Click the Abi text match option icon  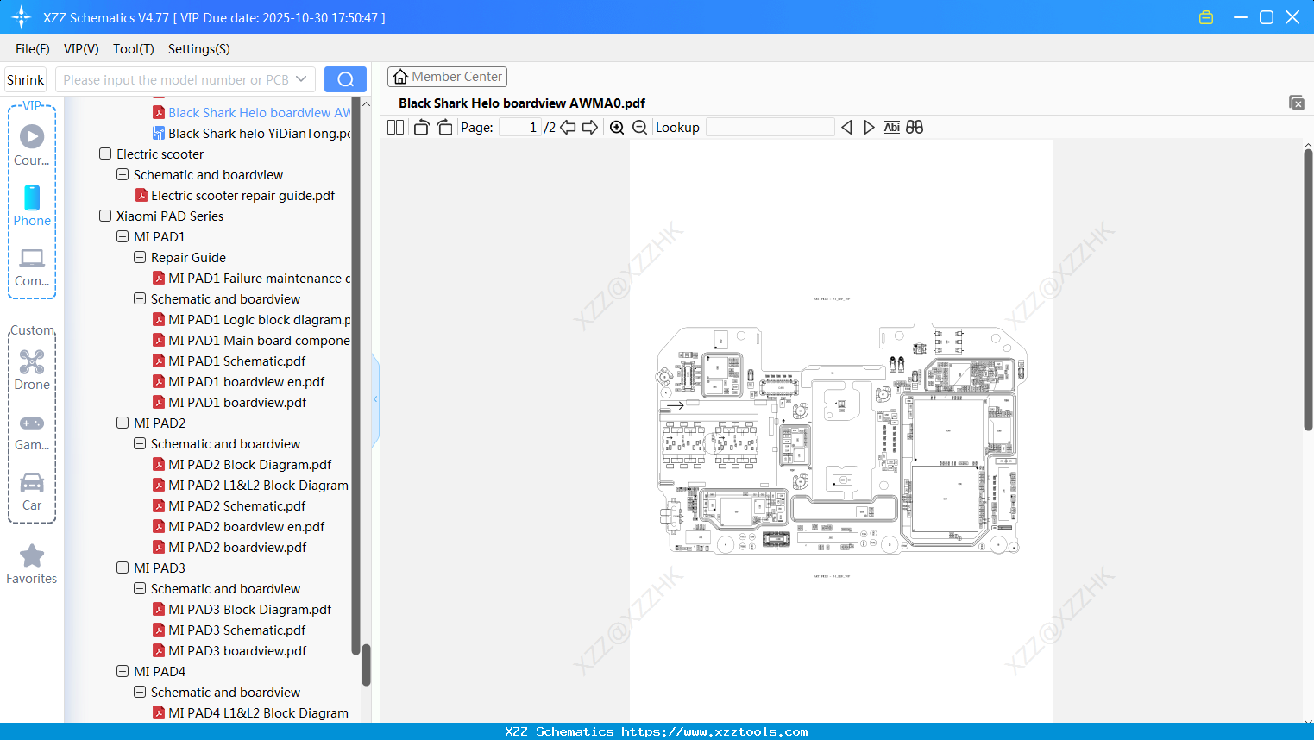(892, 128)
